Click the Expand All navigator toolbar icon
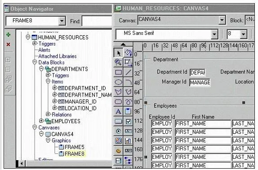 (9, 80)
